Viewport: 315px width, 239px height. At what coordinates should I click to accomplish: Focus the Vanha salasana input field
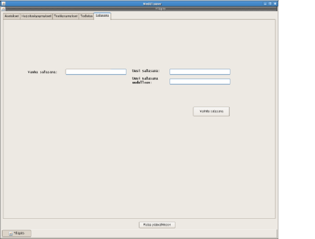[96, 72]
